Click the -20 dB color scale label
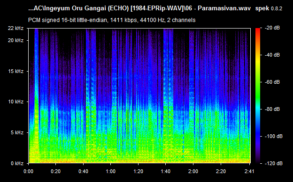The height and width of the screenshot is (182, 293). (x=272, y=28)
